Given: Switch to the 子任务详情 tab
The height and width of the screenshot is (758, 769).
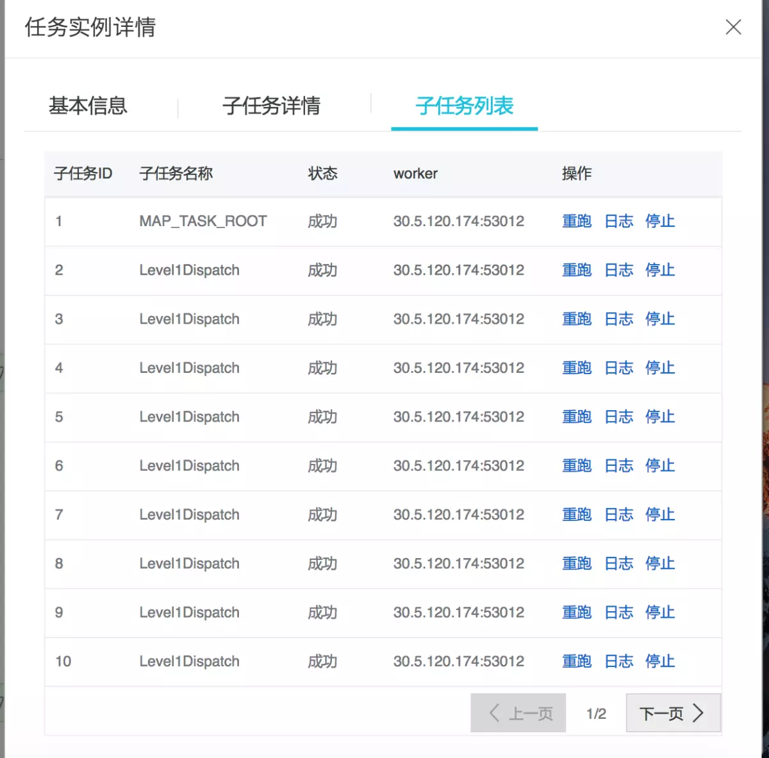Looking at the screenshot, I should 271,106.
